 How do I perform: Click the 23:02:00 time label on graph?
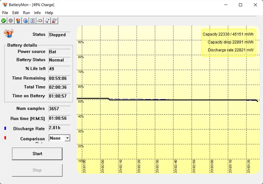103,166
